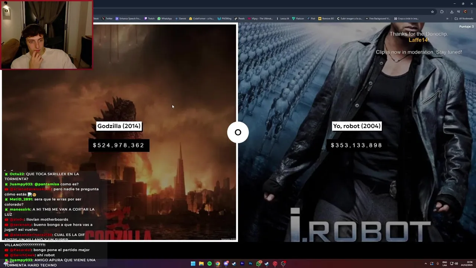
Task: Open the CodeFormer bookmark
Action: pos(201,19)
